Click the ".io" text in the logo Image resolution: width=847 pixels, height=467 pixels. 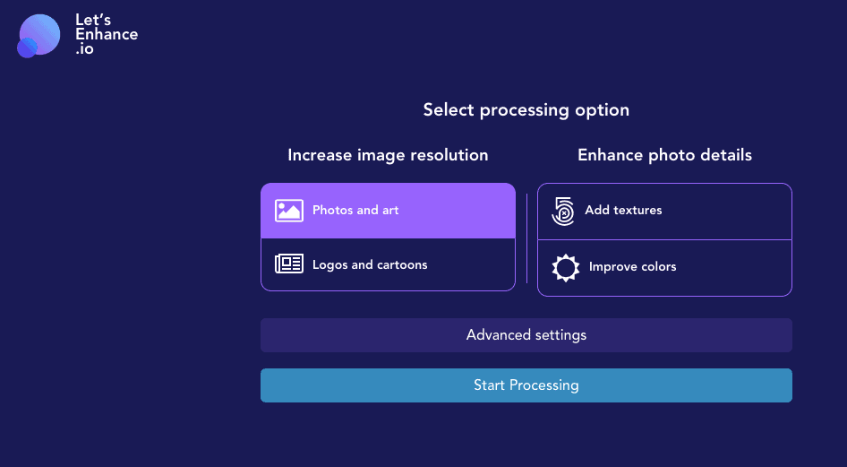coord(85,50)
